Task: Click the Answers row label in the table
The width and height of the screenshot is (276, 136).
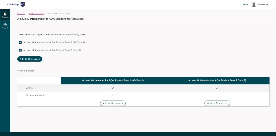Action: pyautogui.click(x=31, y=88)
